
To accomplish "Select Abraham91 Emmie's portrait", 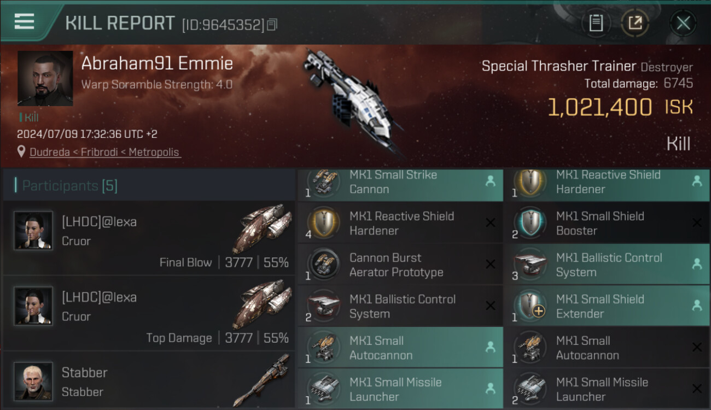I will (x=45, y=78).
